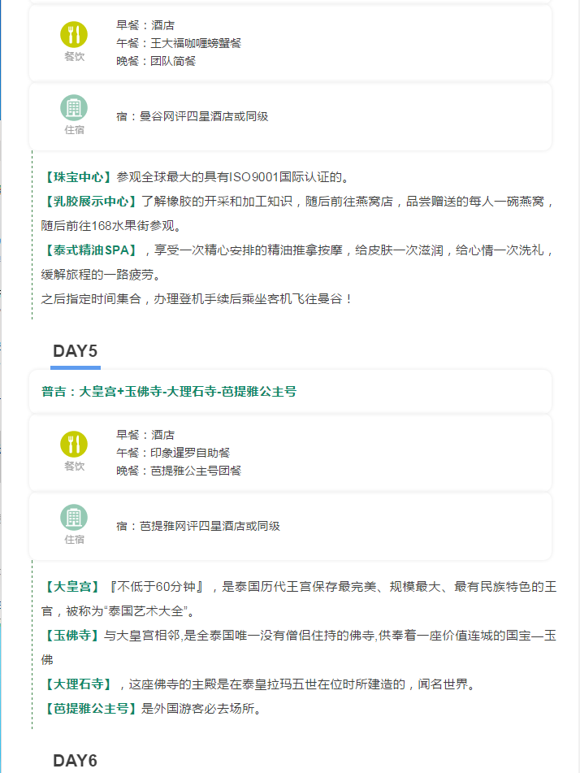Click the 【玉佛寺】 attraction label
The image size is (580, 773).
coord(71,635)
